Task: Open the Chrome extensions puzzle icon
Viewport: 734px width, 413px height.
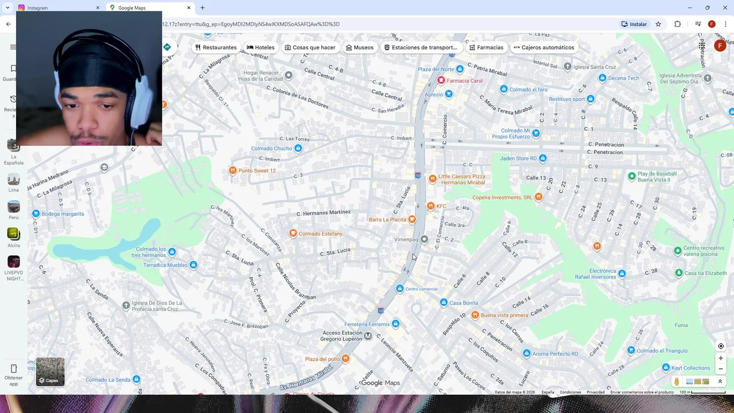Action: click(677, 24)
